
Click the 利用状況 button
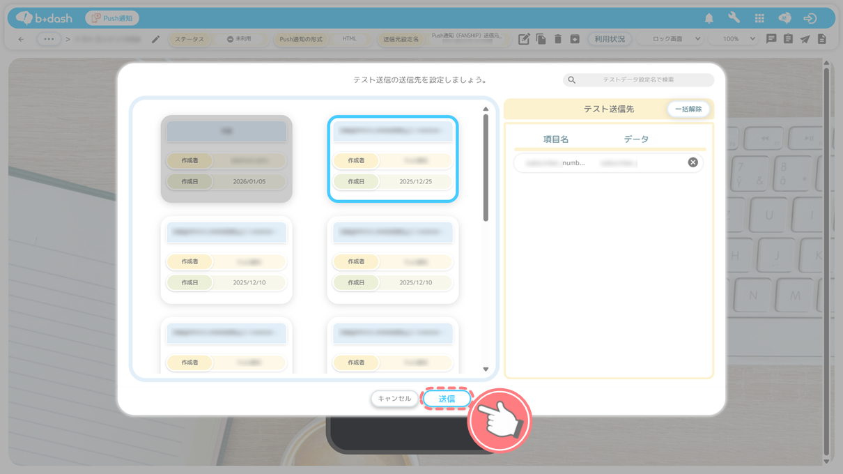tap(610, 39)
